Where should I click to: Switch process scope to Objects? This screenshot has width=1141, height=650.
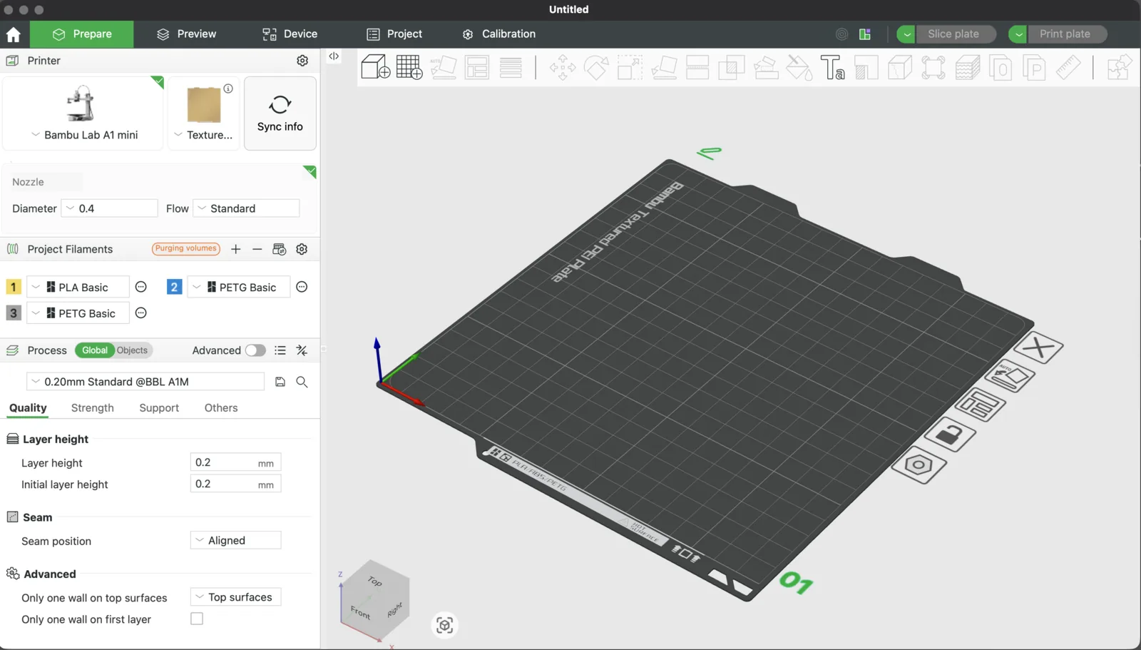pos(131,350)
